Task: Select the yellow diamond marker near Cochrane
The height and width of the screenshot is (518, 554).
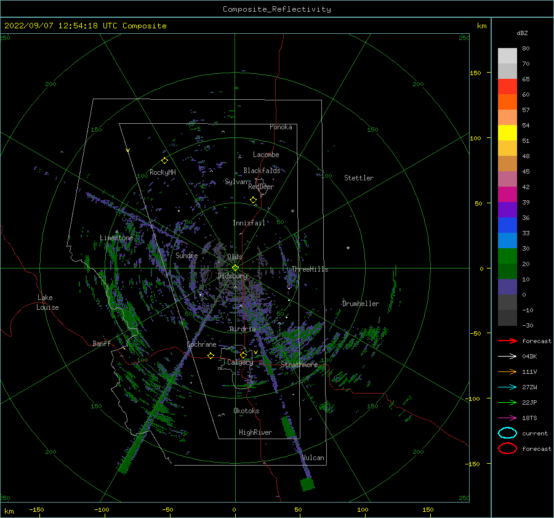Action: (211, 356)
